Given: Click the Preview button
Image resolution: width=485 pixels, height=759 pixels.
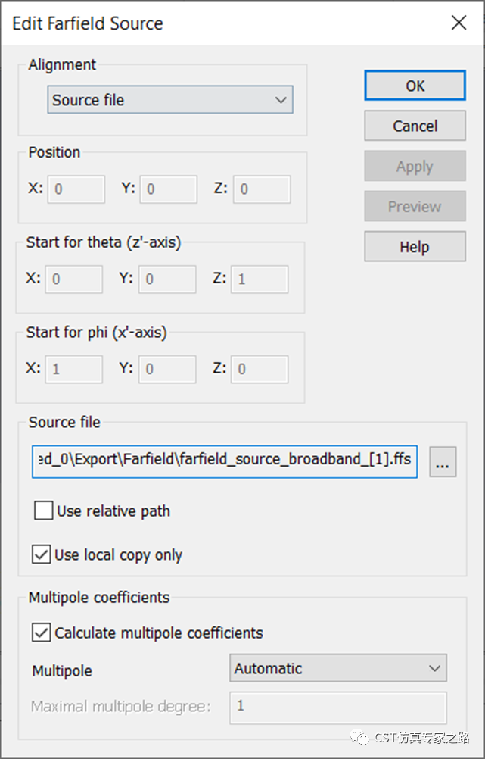Looking at the screenshot, I should point(415,206).
